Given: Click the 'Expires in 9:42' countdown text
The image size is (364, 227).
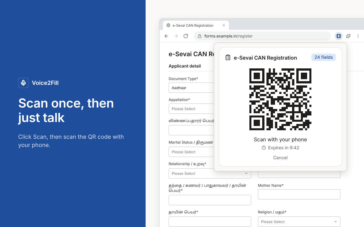Looking at the screenshot, I should [x=284, y=148].
